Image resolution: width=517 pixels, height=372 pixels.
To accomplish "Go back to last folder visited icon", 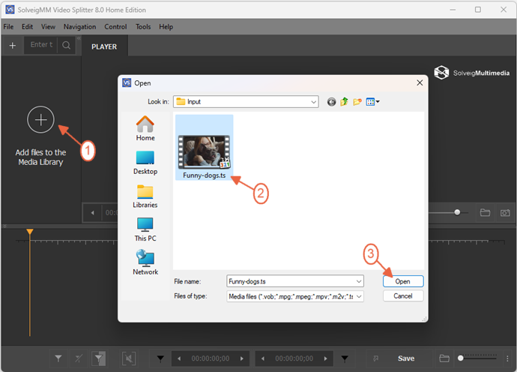I will [x=331, y=102].
